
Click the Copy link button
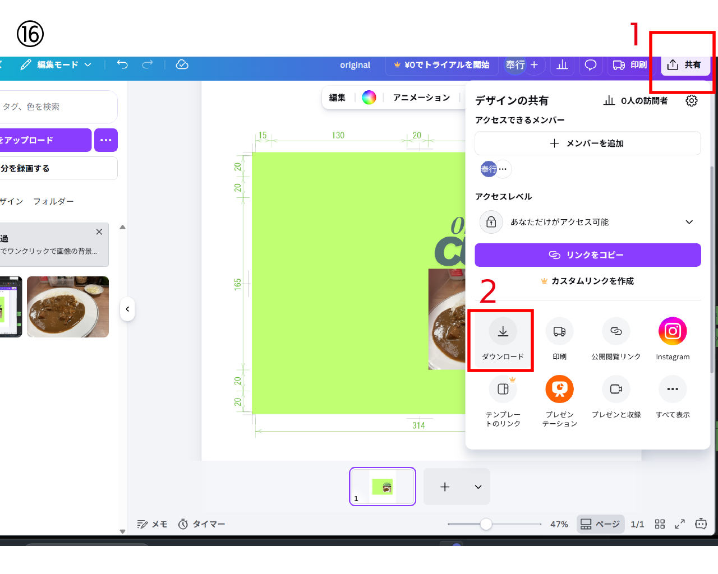click(587, 255)
